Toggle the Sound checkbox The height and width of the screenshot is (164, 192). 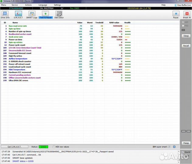click(183, 152)
